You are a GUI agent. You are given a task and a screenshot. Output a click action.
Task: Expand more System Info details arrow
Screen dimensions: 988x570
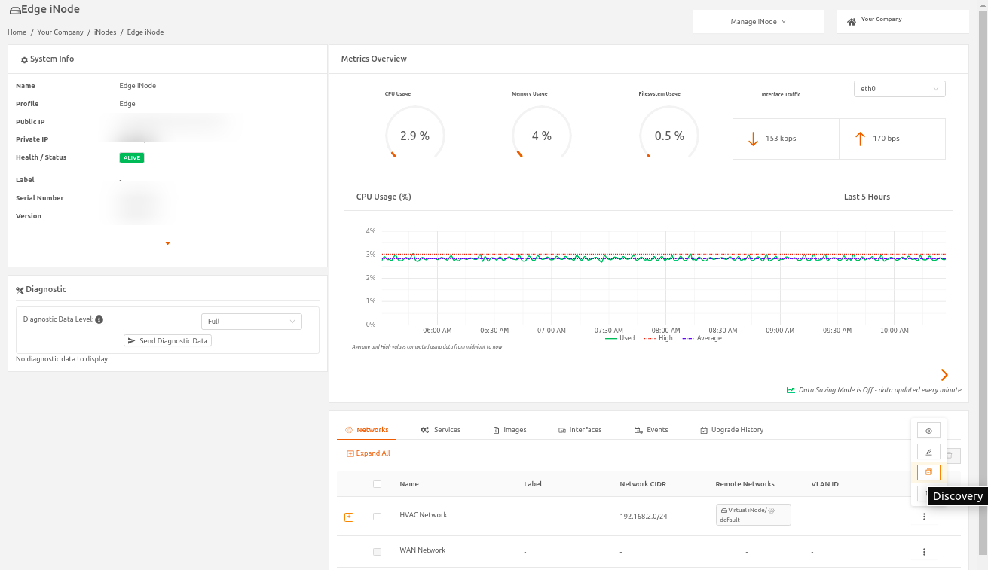(x=167, y=243)
